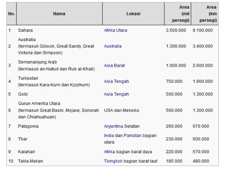Open the Afrika Utara link

(x=115, y=30)
